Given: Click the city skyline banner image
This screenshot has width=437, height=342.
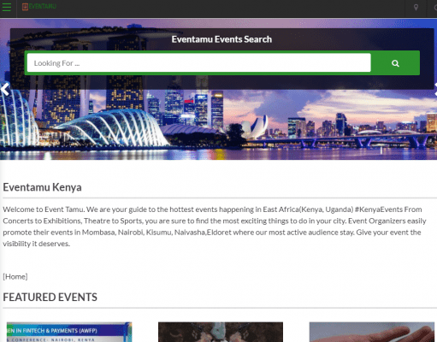Looking at the screenshot, I should pyautogui.click(x=218, y=126).
